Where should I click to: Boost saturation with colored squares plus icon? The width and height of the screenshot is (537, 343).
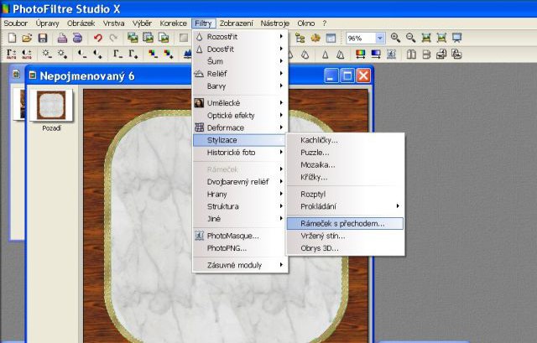pos(169,54)
